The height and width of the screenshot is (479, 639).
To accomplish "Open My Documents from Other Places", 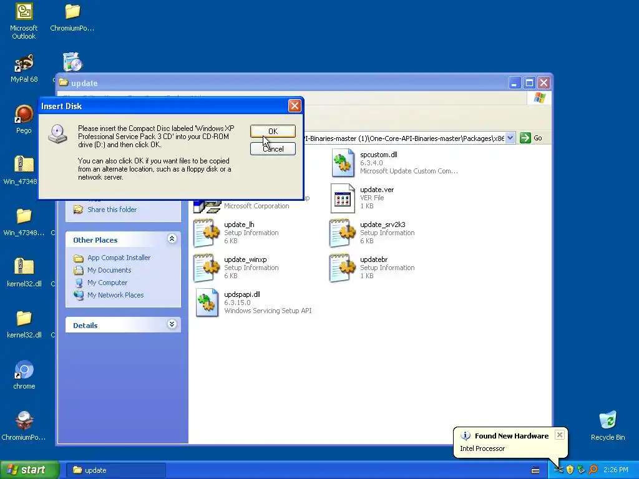I will pyautogui.click(x=109, y=270).
